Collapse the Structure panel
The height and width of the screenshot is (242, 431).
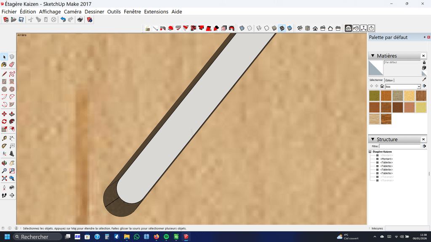click(372, 139)
